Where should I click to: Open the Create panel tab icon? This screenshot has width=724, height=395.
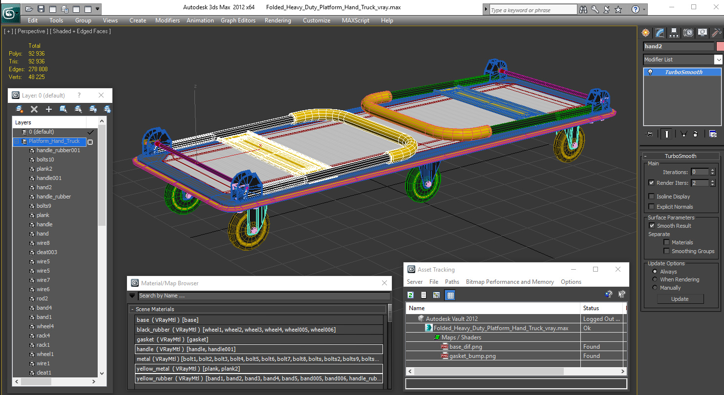tap(646, 33)
